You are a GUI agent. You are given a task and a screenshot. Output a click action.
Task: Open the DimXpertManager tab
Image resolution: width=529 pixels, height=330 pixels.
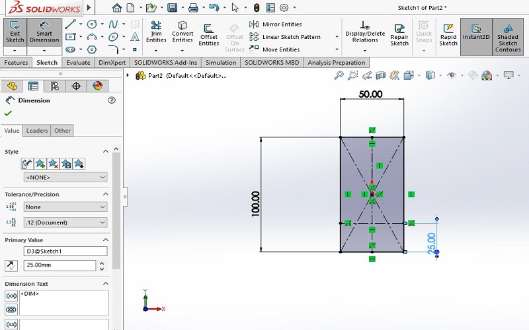point(76,86)
